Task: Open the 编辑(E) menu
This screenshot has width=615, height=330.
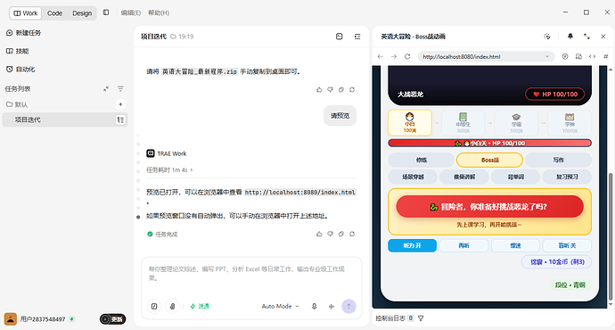Action: [x=131, y=12]
